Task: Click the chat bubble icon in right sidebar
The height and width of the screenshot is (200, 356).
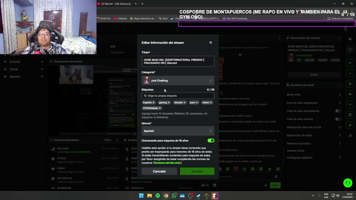Action: 350,94
